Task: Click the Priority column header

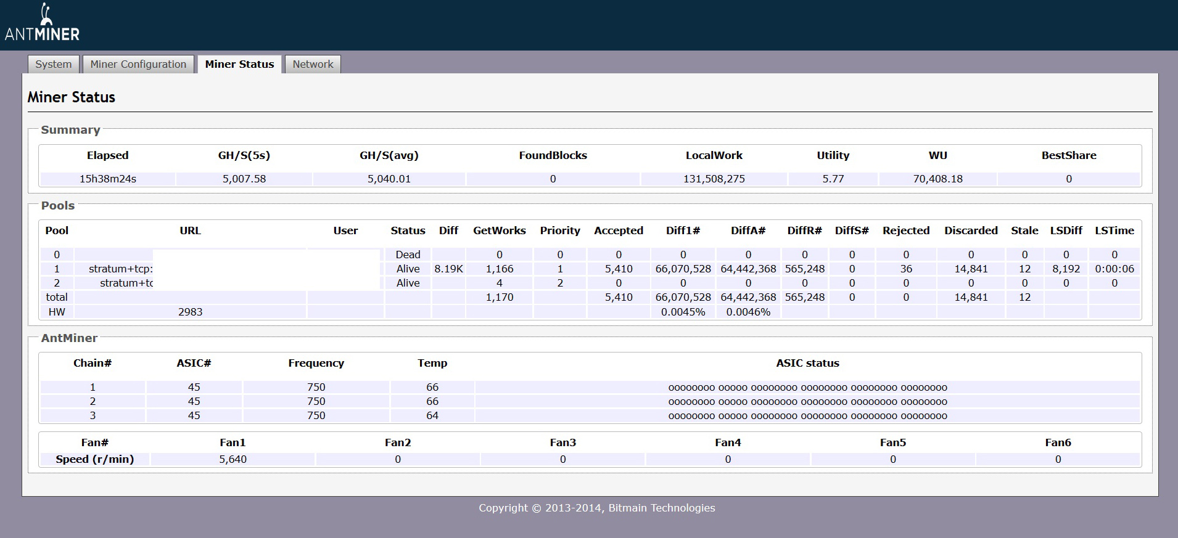Action: click(560, 230)
